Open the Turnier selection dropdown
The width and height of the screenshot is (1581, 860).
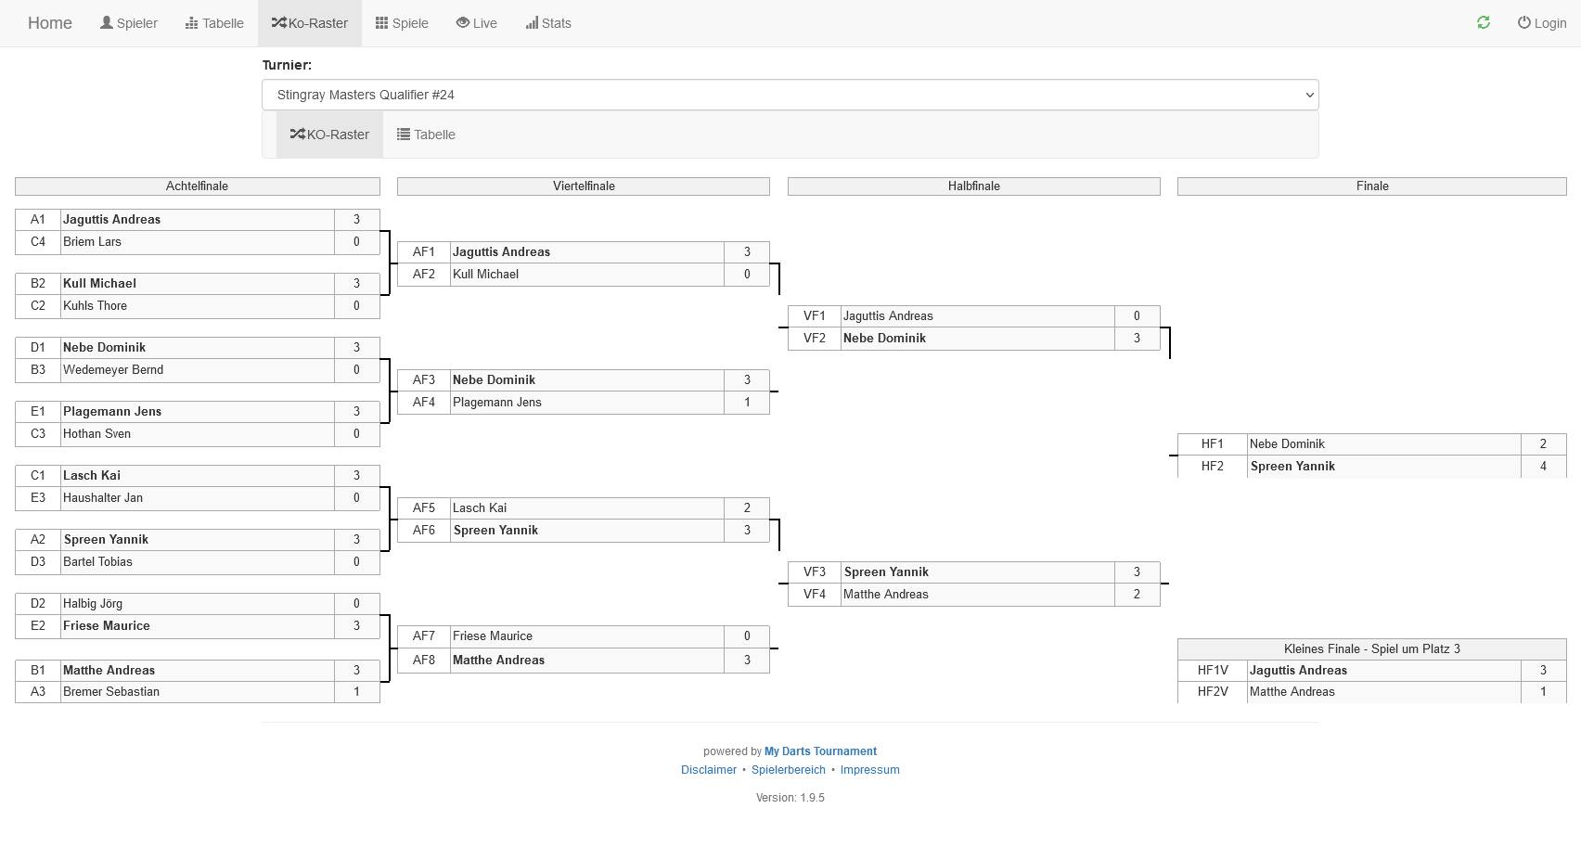coord(790,95)
